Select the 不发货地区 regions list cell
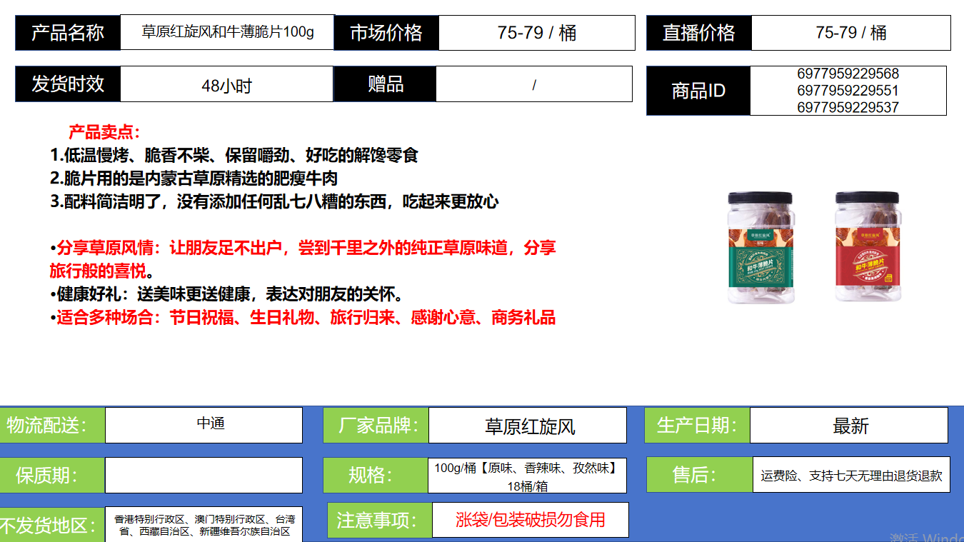The height and width of the screenshot is (542, 964). click(x=204, y=525)
